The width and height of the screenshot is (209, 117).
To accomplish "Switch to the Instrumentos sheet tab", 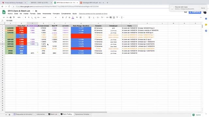I will click(41, 114).
